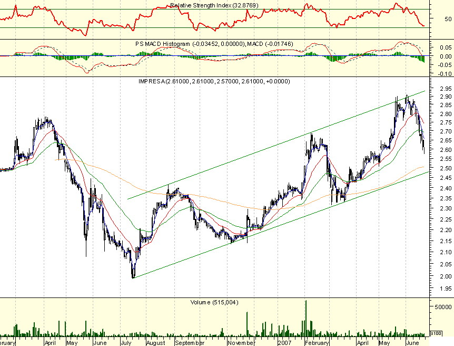
Task: Select the 2.20 price axis label
Action: (446, 230)
